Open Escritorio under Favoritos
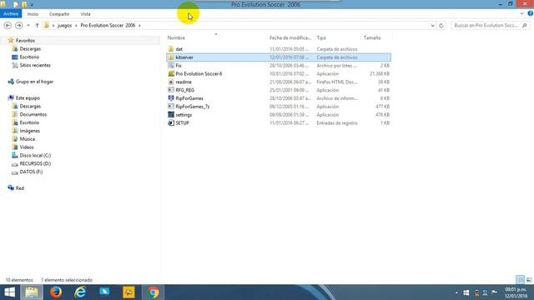 [29, 57]
